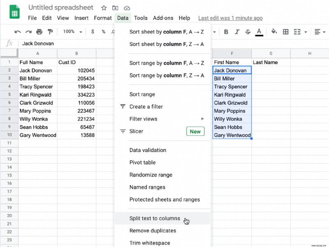The height and width of the screenshot is (247, 329).
Task: Open the zoom 100% dropdown
Action: tap(72, 32)
